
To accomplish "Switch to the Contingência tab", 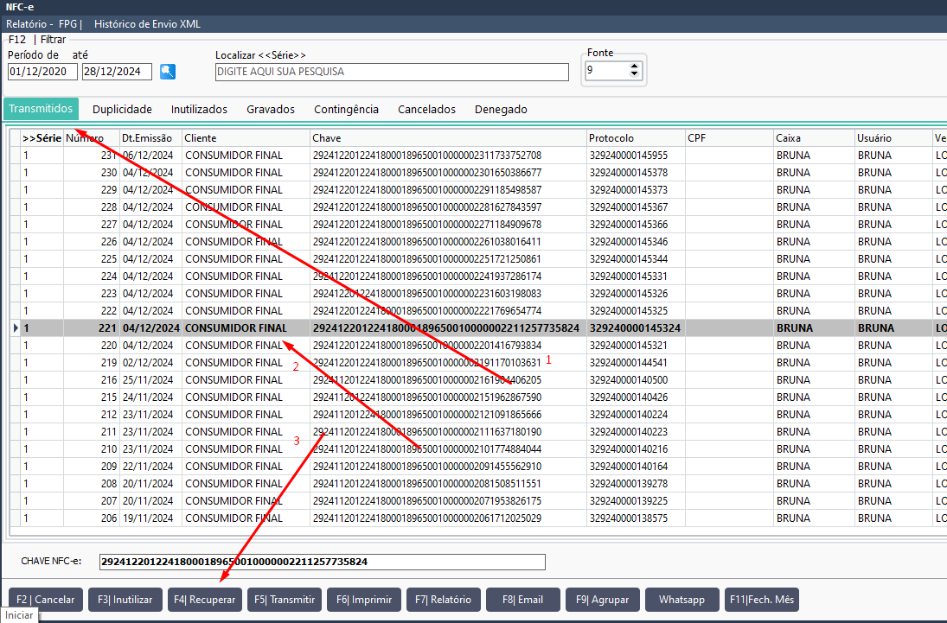I will pyautogui.click(x=346, y=109).
